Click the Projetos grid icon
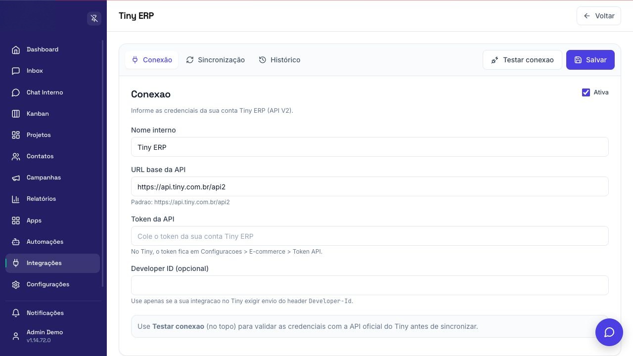The image size is (633, 356). [16, 135]
